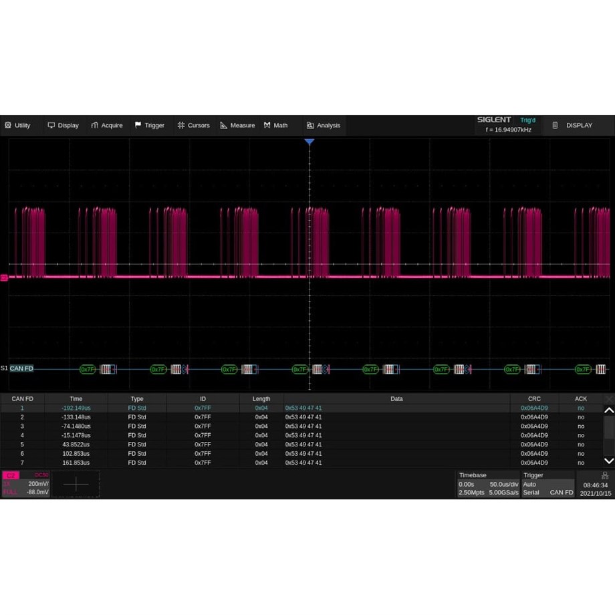Click the S1 CAN FD decode label
Image resolution: width=615 pixels, height=615 pixels.
21,368
